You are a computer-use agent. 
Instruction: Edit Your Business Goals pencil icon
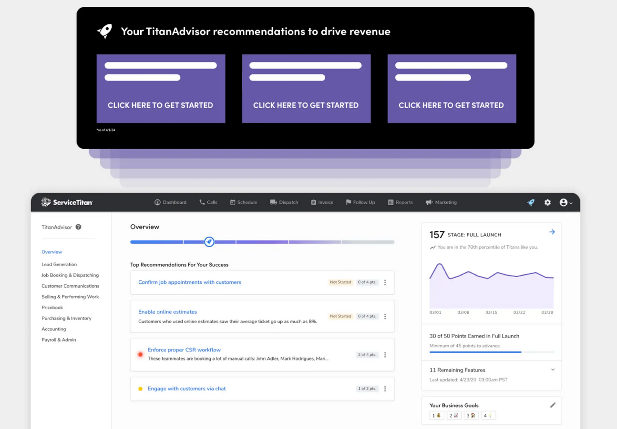tap(553, 405)
